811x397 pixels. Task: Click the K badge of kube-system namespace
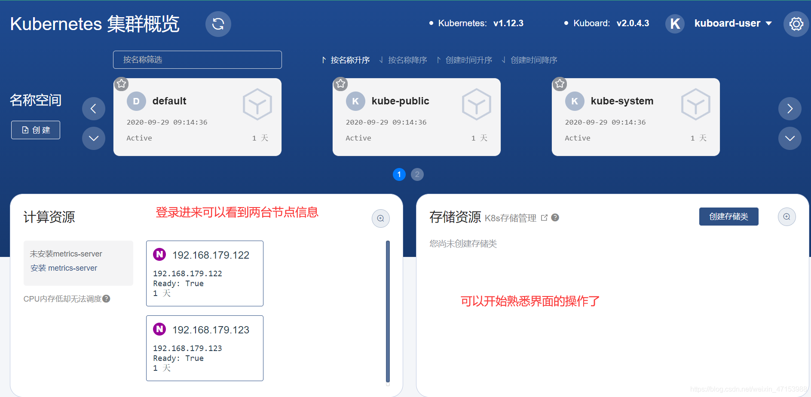tap(575, 101)
